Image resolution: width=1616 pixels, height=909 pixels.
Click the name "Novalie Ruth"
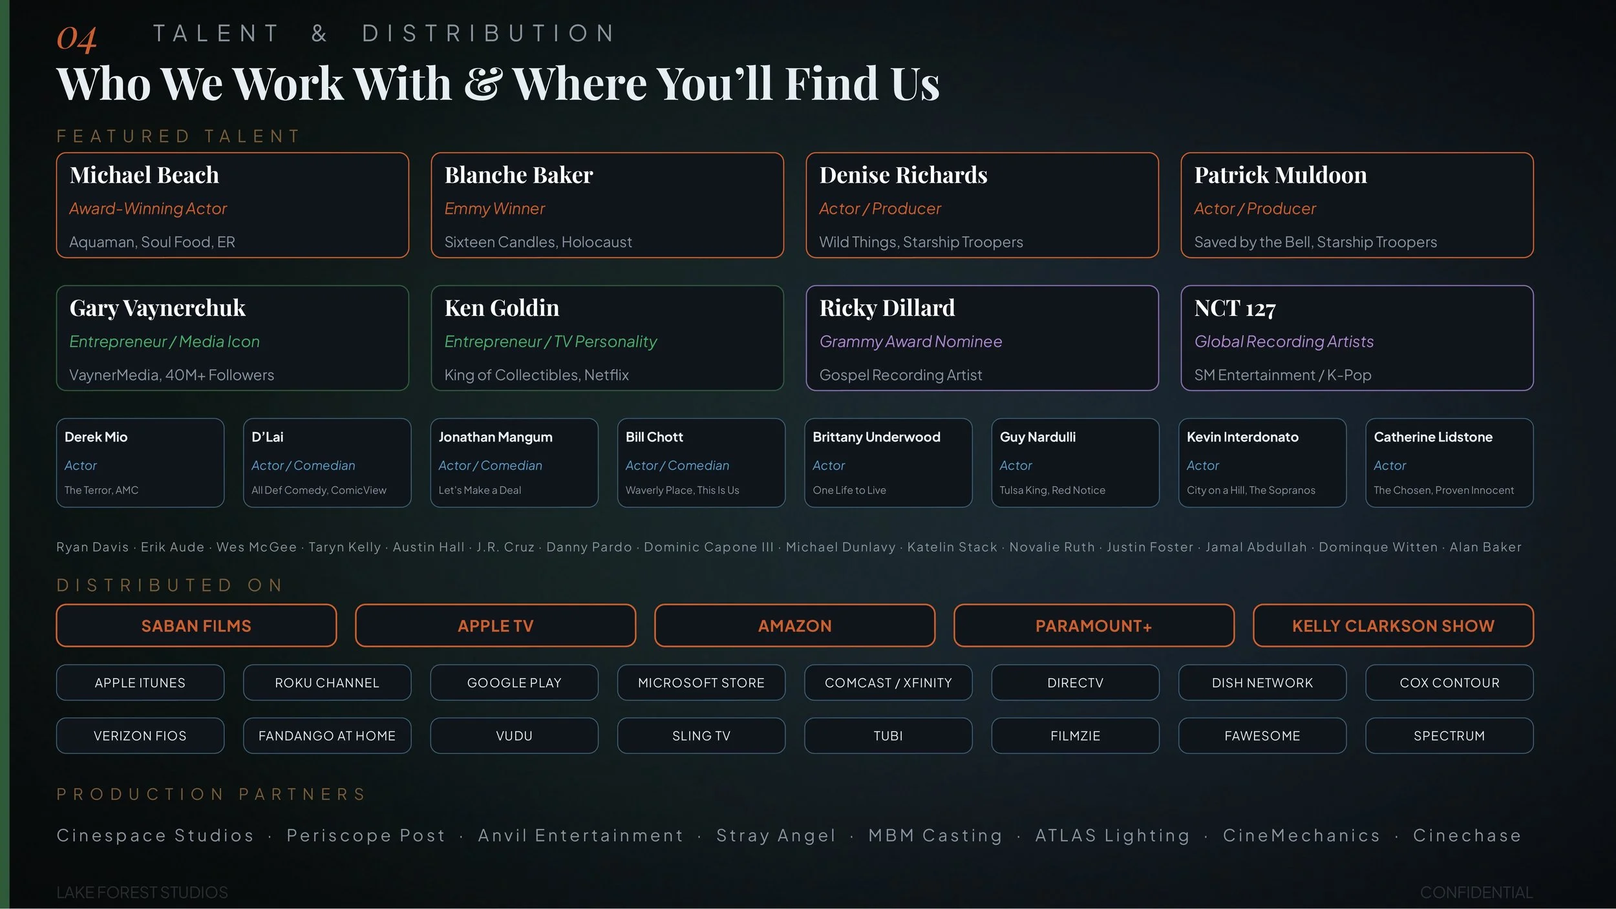point(1052,547)
